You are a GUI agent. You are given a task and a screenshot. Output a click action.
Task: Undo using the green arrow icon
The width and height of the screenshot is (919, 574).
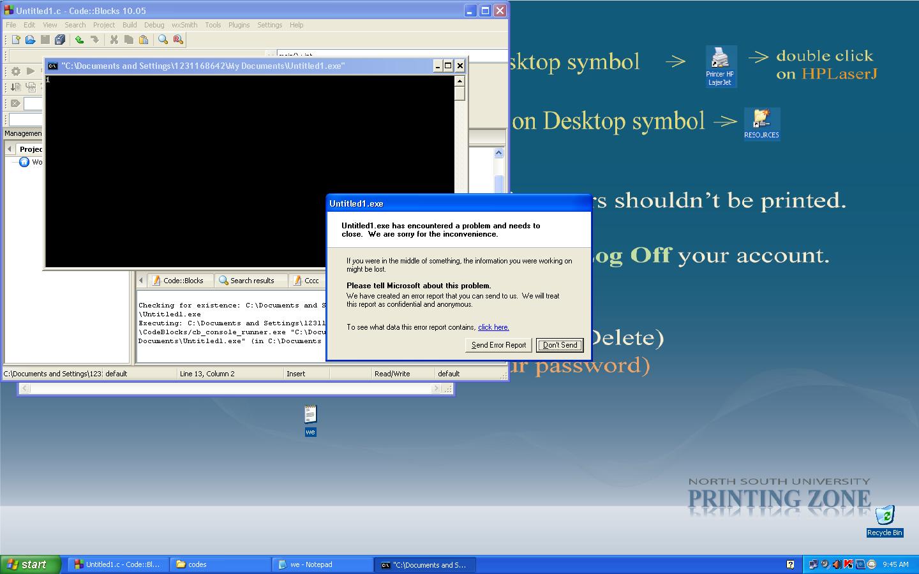pos(79,40)
